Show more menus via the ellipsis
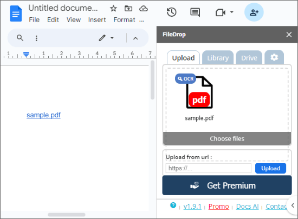This screenshot has width=298, height=219. tap(141, 21)
